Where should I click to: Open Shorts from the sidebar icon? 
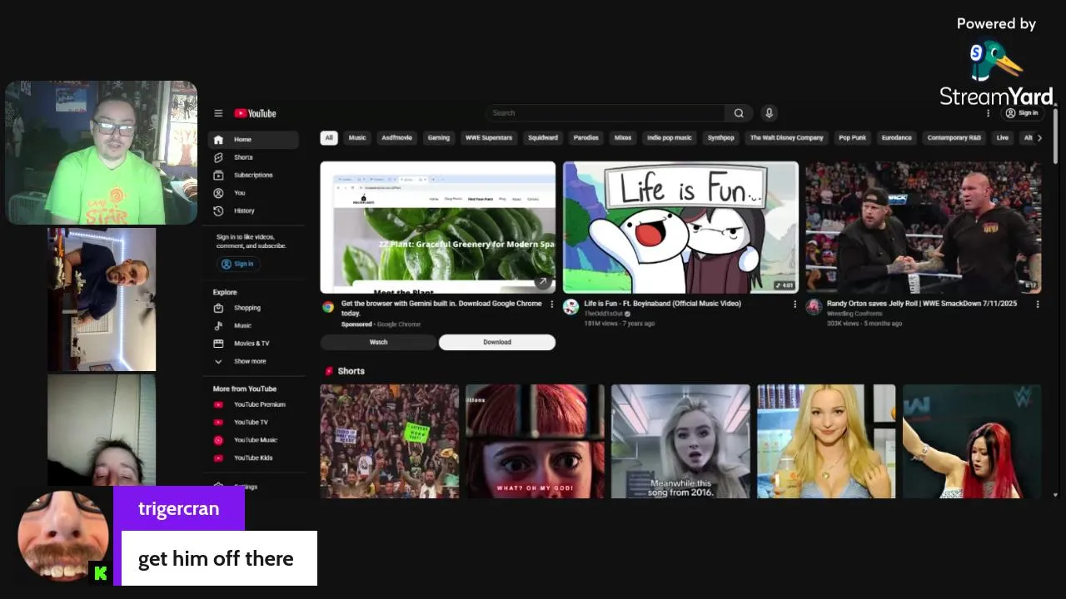[218, 157]
